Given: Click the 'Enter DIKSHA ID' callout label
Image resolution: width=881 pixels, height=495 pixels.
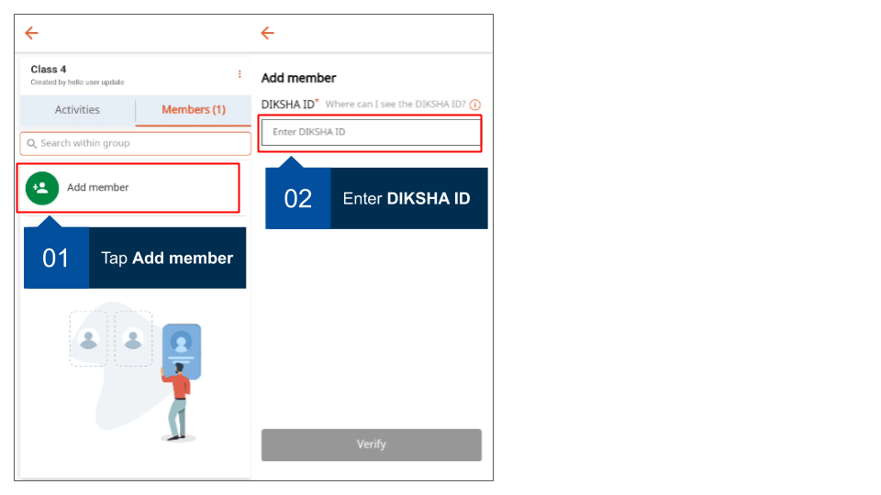Looking at the screenshot, I should click(x=407, y=199).
